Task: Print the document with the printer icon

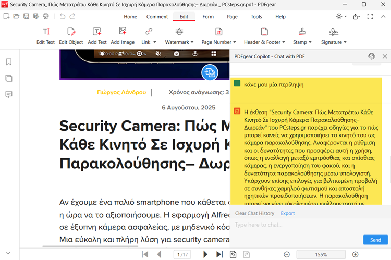Action: click(46, 17)
